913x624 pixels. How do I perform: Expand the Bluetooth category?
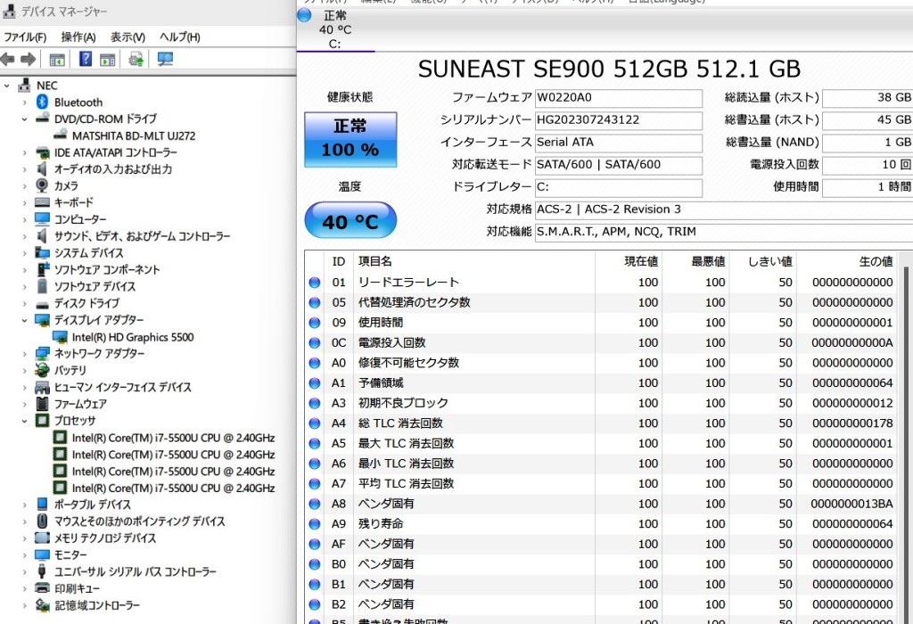point(24,103)
